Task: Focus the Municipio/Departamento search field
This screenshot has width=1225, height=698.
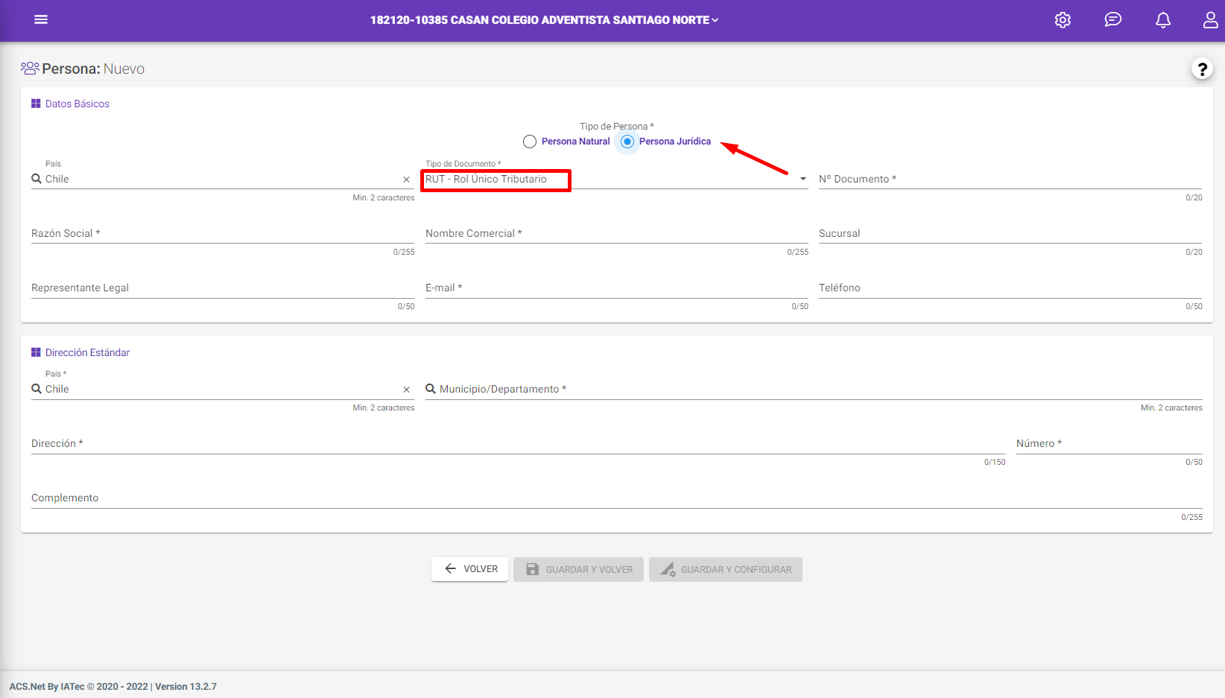Action: [x=814, y=389]
